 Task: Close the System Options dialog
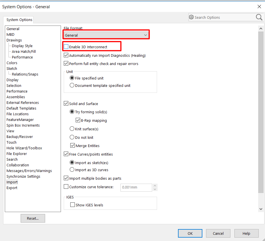point(259,7)
